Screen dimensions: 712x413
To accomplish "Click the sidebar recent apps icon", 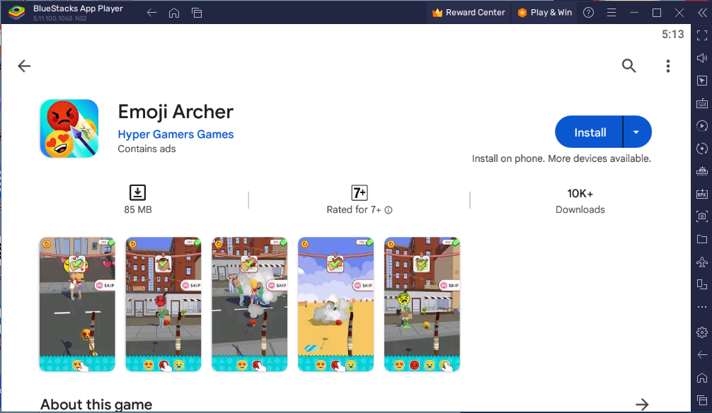I will tap(702, 400).
